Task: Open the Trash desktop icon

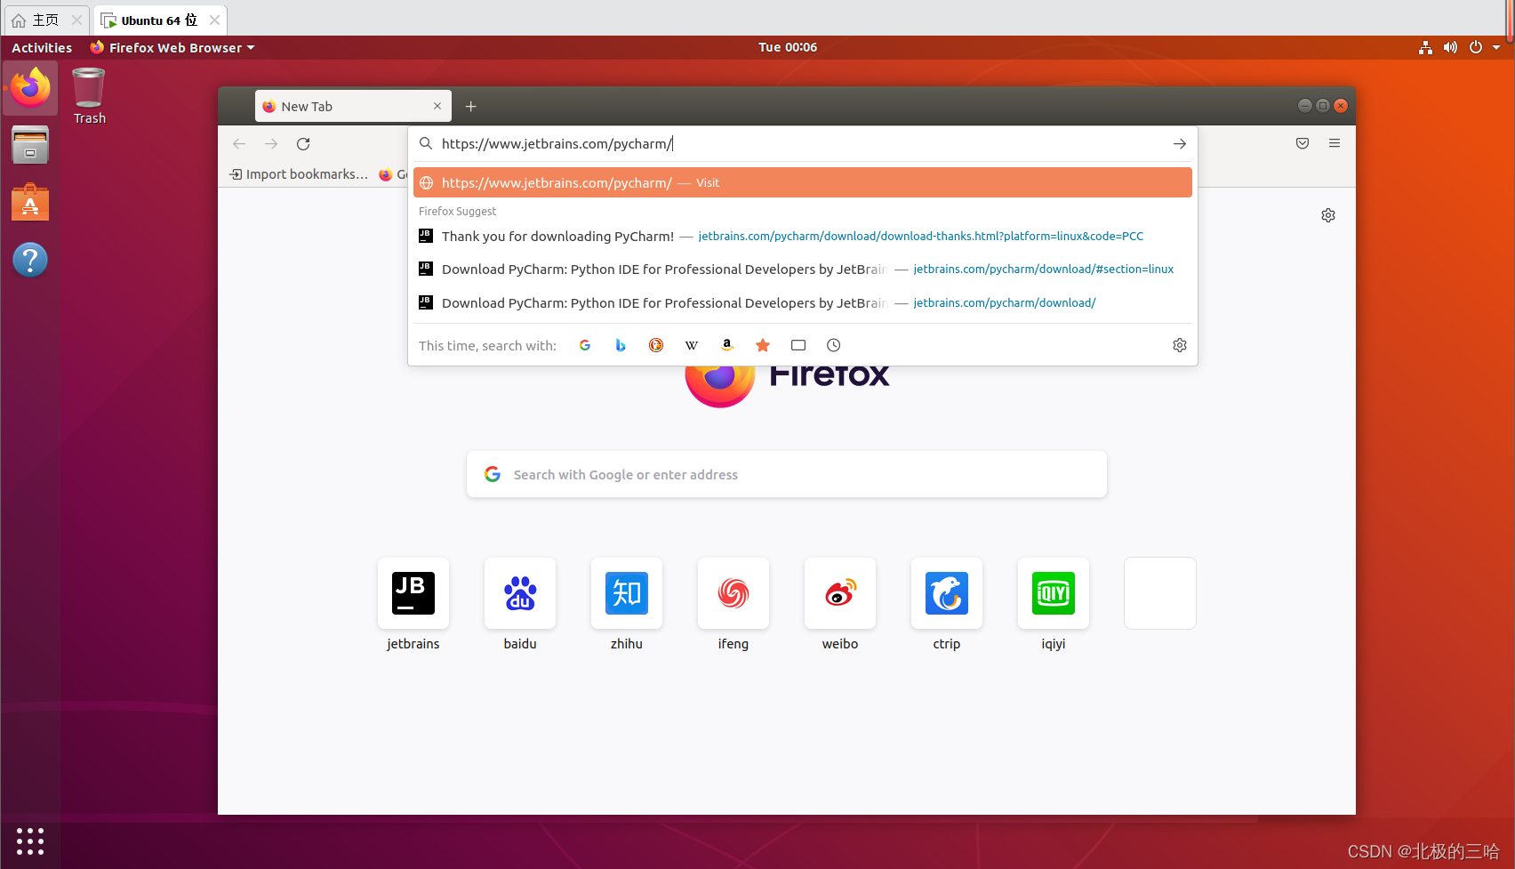Action: pos(89,96)
